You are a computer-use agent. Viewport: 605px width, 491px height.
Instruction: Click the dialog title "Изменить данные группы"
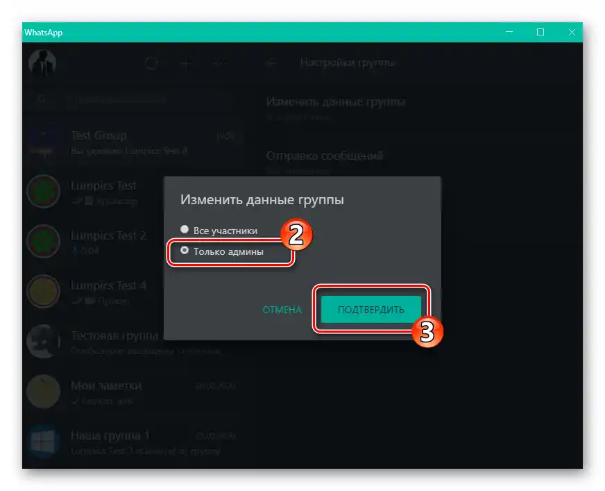pos(262,200)
